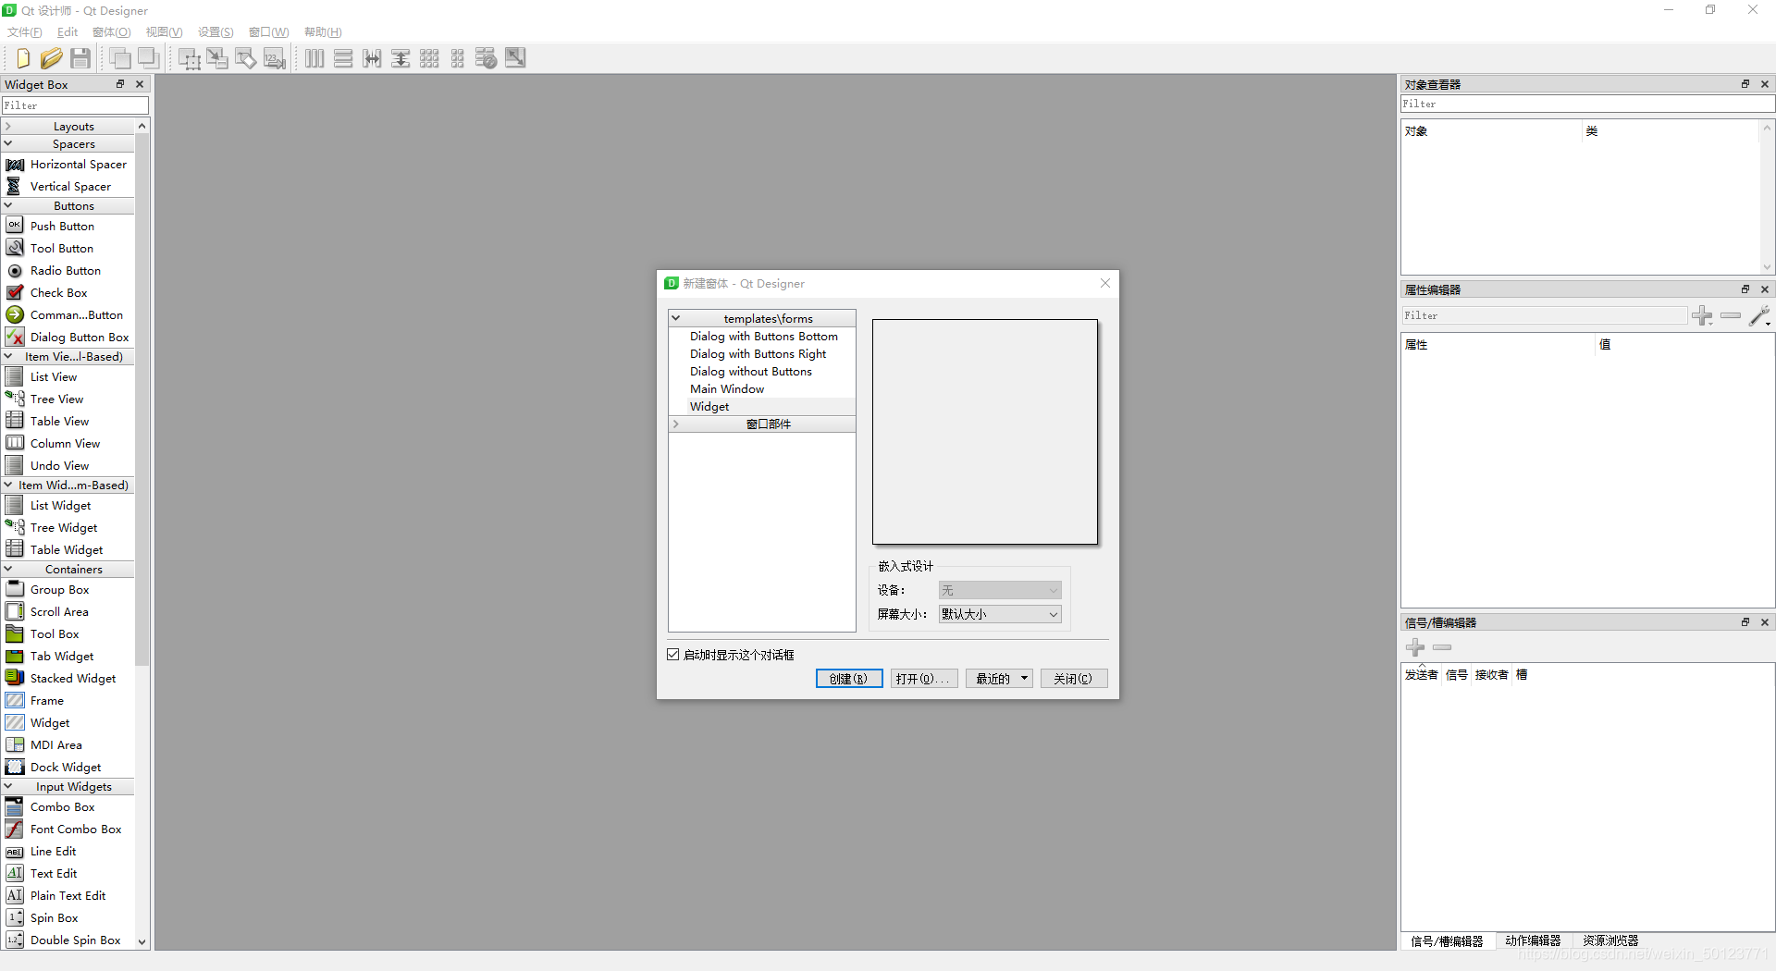Click plus icon in signal/slot editor
The height and width of the screenshot is (971, 1776).
(x=1415, y=647)
